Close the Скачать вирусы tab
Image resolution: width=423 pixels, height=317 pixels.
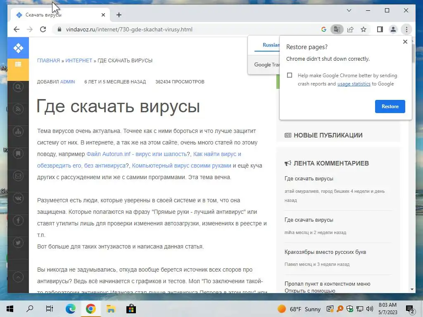click(x=103, y=15)
